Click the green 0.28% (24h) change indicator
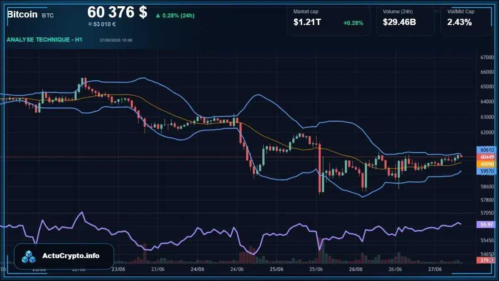The width and height of the screenshot is (499, 281). [175, 15]
